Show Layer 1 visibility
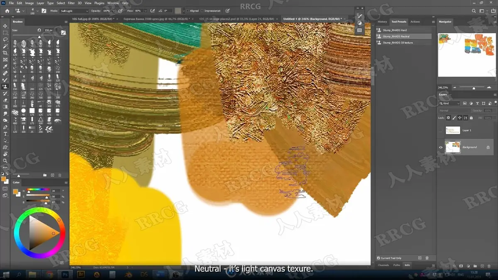Screen dimensions: 498x280 [441, 130]
